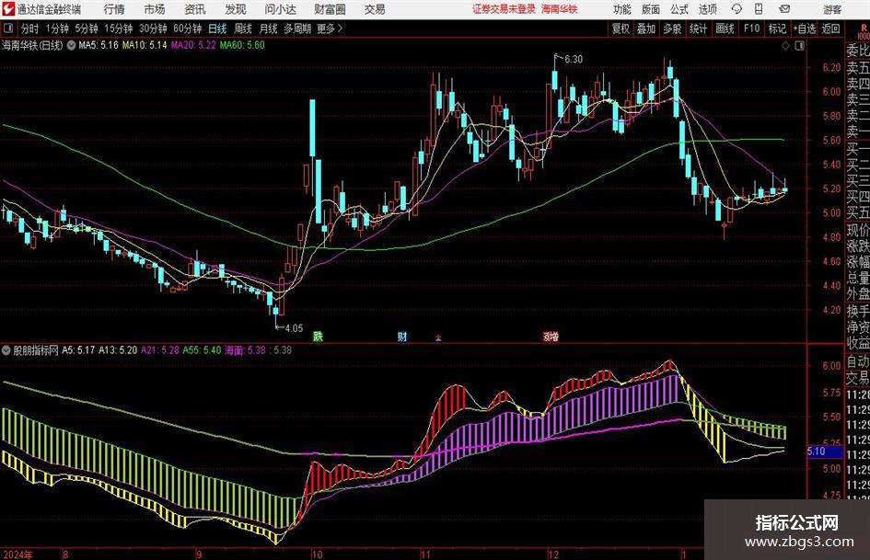This screenshot has height=560, width=870.
Task: Switch to 30分钟 period tab
Action: click(x=153, y=29)
